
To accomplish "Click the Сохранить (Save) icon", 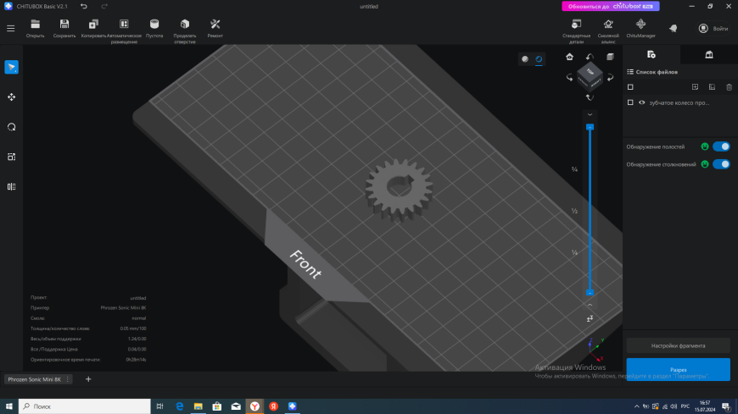I will [x=64, y=28].
